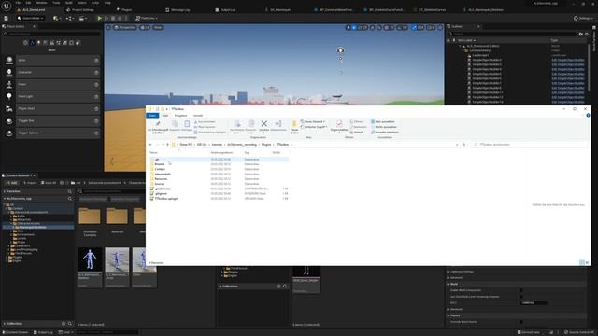Toggle the Enable World Composition checkbox

click(521, 290)
